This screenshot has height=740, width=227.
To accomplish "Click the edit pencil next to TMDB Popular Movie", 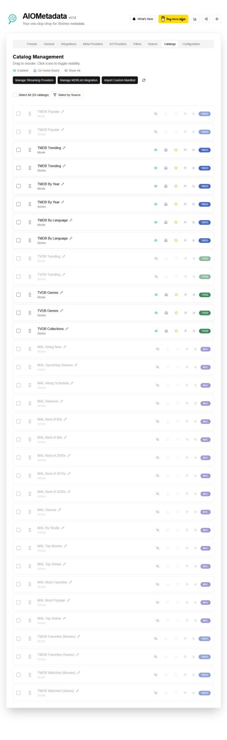I will tap(62, 111).
